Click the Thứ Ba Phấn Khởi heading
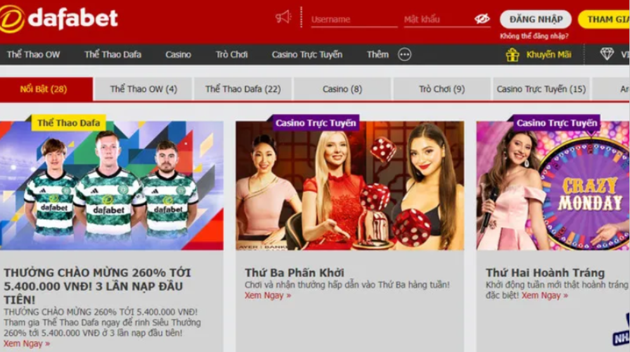This screenshot has width=630, height=352. 295,273
